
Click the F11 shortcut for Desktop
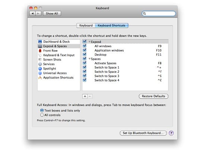coord(159,55)
